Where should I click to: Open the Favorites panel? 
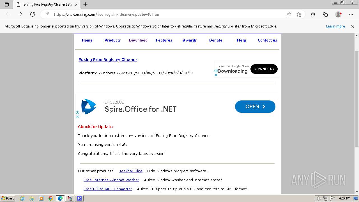point(313,14)
